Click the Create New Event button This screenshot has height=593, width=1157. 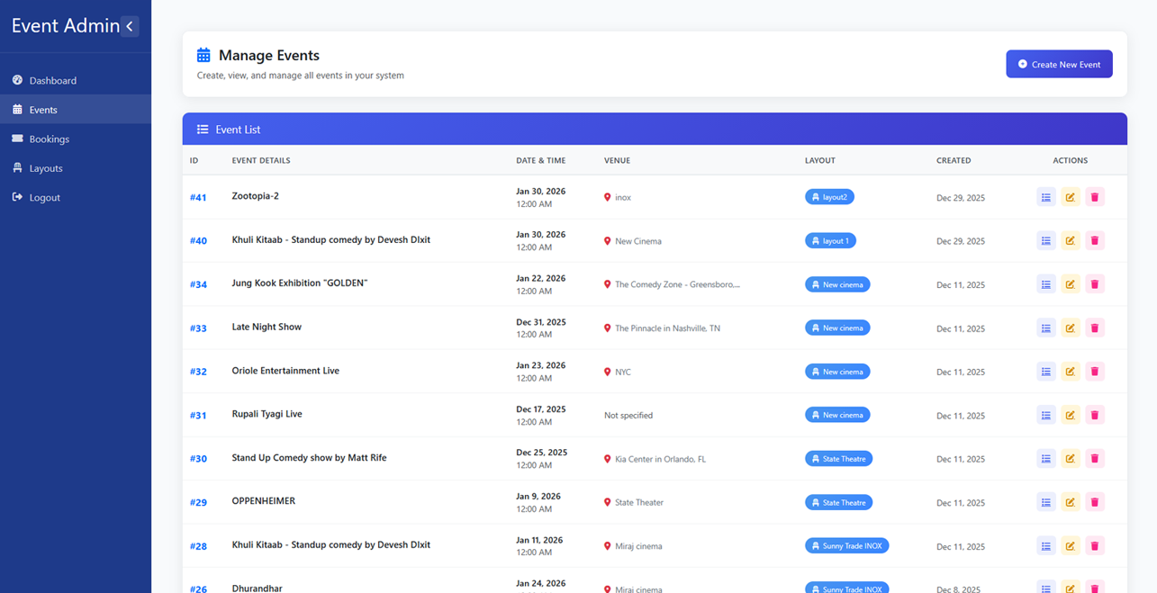(1059, 64)
